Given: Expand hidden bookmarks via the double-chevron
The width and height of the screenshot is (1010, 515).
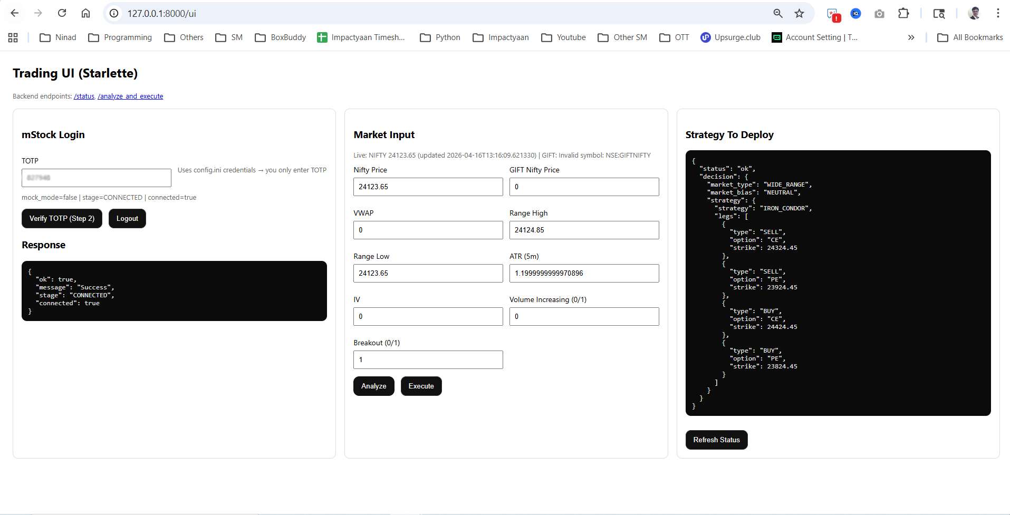Looking at the screenshot, I should click(911, 37).
